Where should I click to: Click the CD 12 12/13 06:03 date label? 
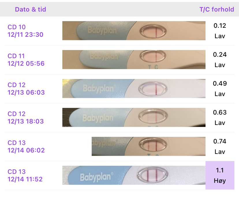click(25, 89)
